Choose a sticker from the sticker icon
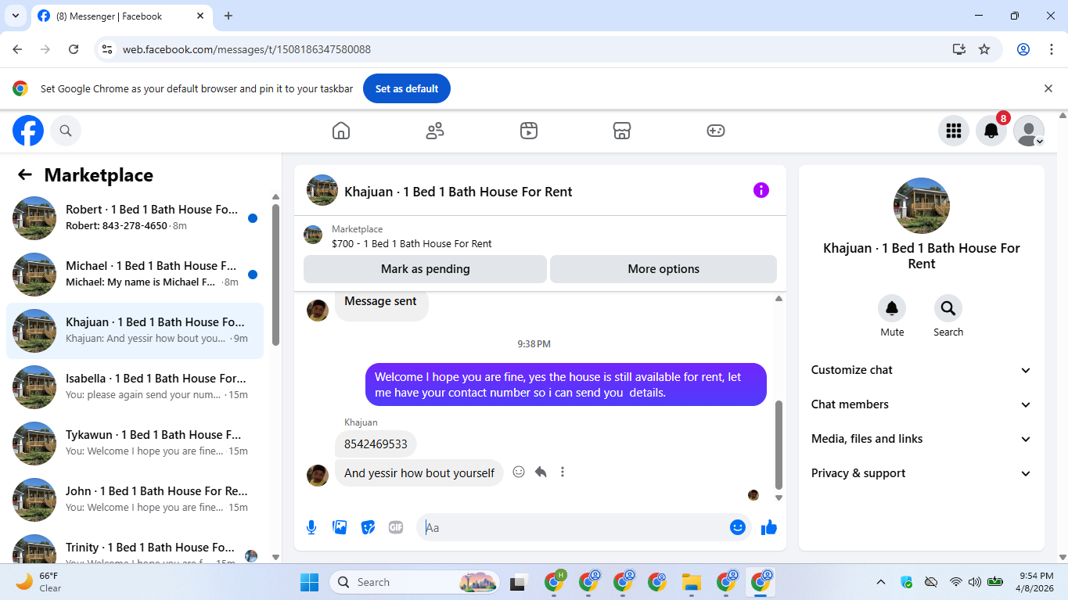The height and width of the screenshot is (600, 1068). (368, 527)
